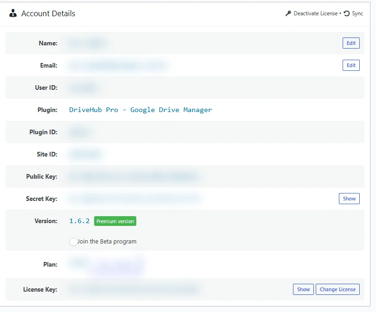
Task: Show the License Key
Action: click(303, 289)
